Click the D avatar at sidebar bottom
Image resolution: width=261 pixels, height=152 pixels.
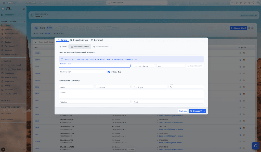pyautogui.click(x=3, y=149)
